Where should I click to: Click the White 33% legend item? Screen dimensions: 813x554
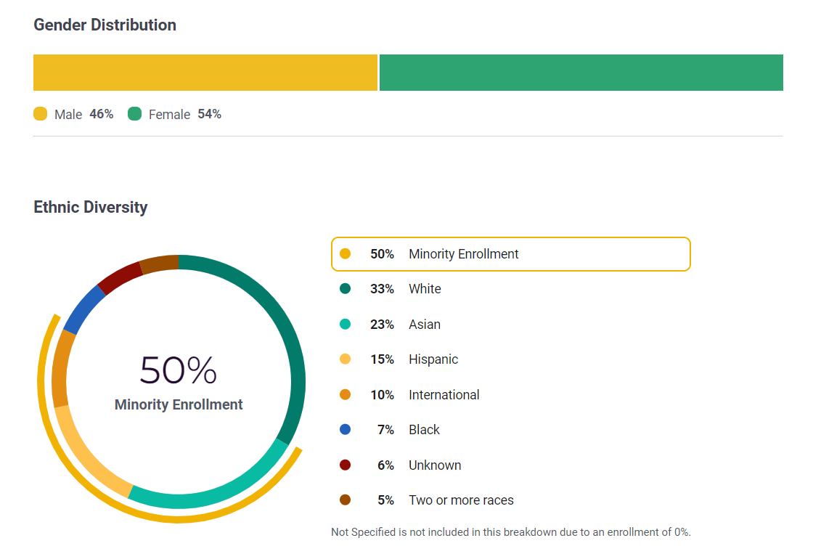click(425, 289)
